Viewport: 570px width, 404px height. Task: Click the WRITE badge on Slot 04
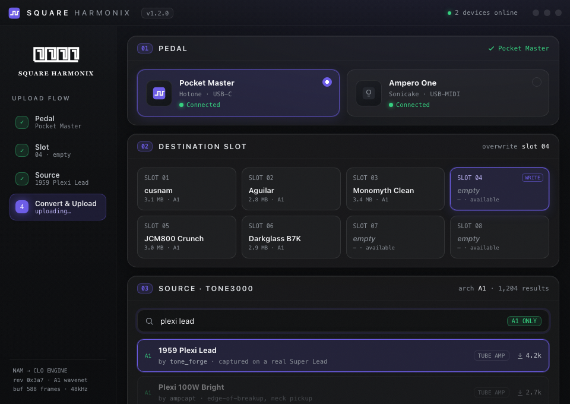pos(533,178)
